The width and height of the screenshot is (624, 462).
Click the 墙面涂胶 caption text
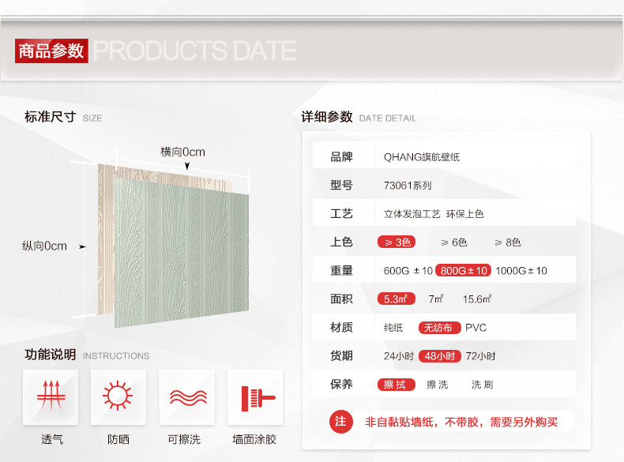(254, 439)
